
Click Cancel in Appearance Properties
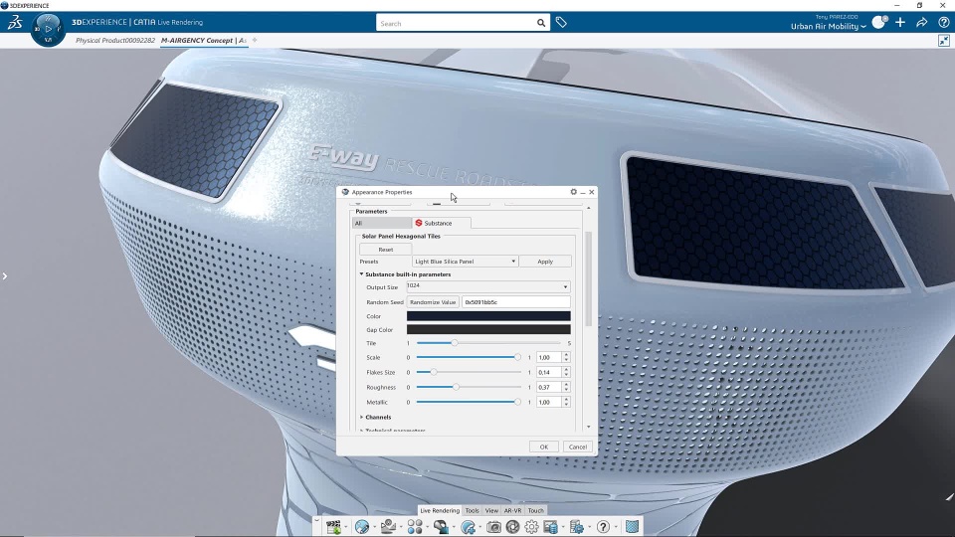577,447
